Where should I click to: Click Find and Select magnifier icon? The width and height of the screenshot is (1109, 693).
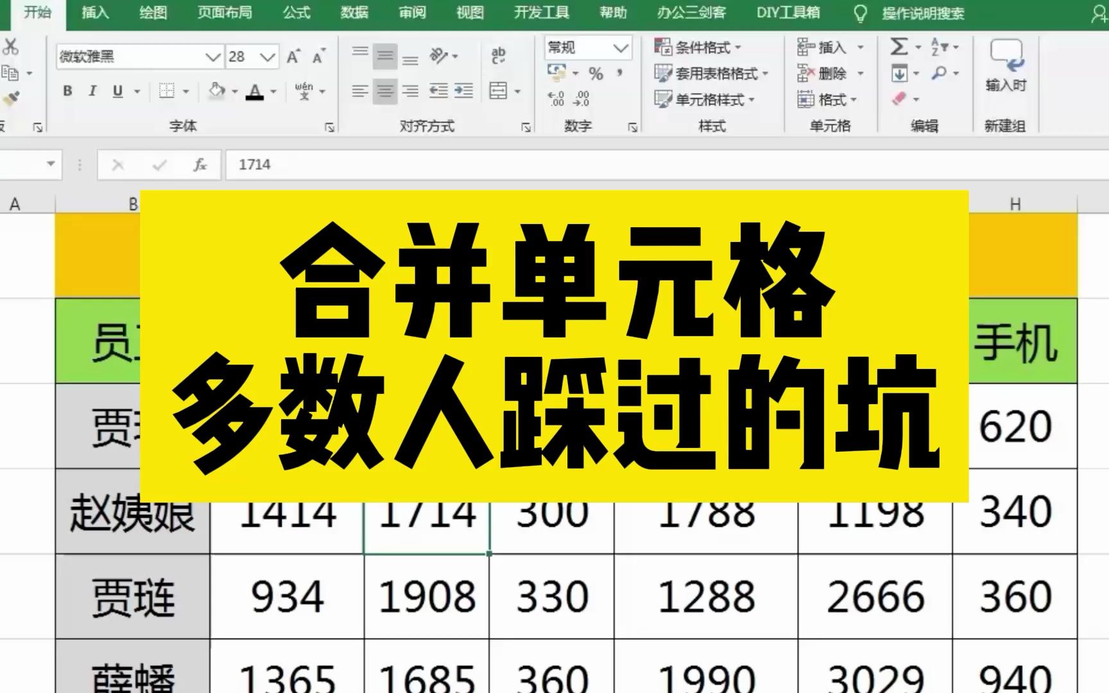click(939, 73)
